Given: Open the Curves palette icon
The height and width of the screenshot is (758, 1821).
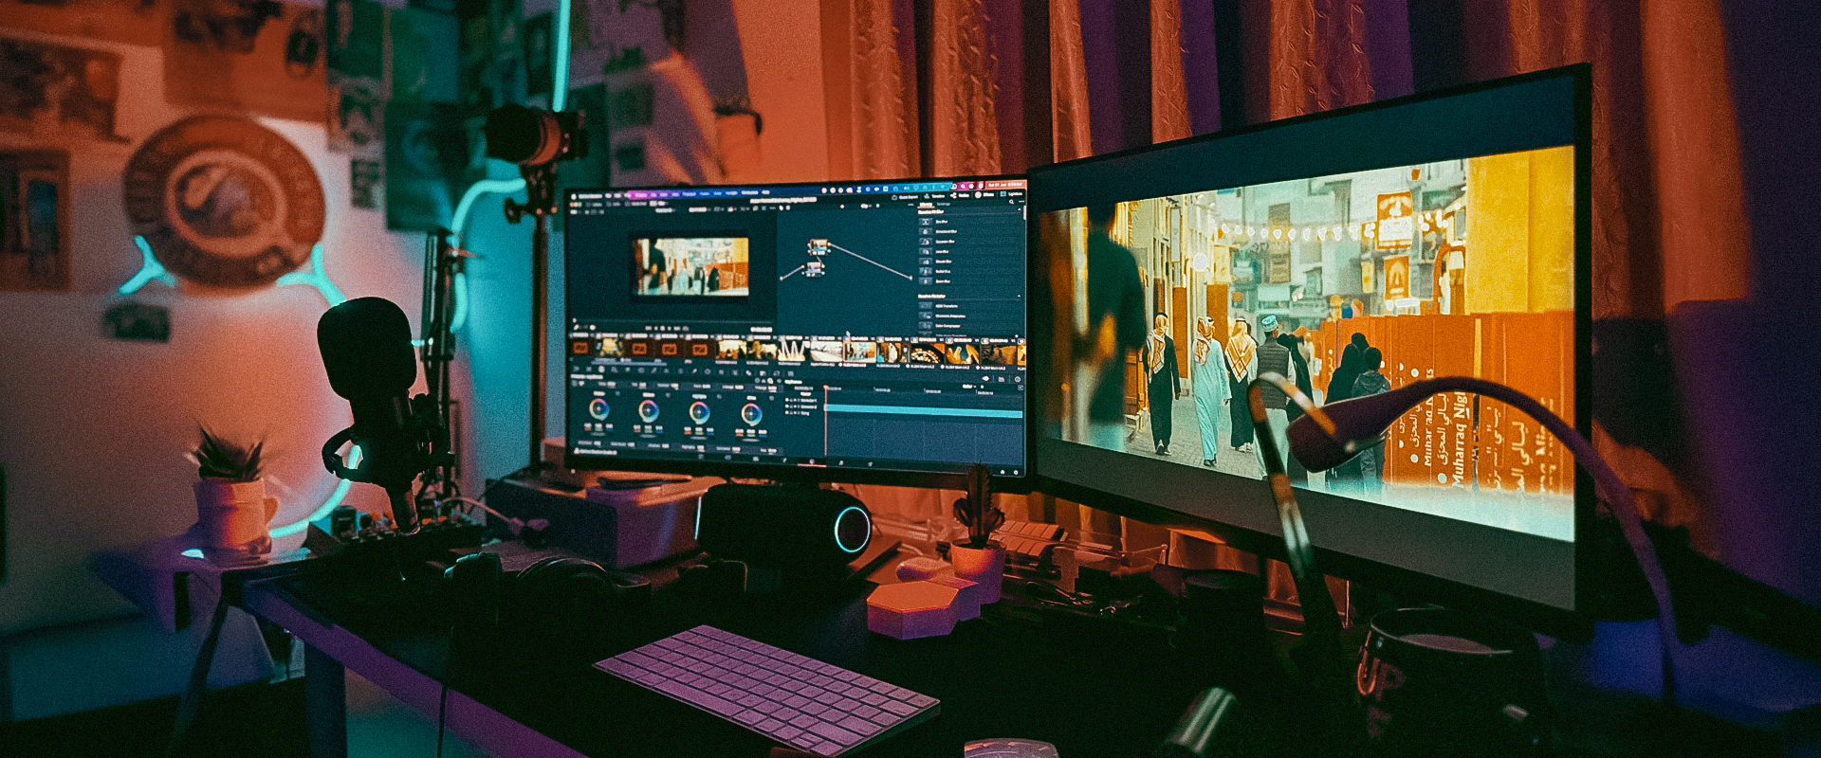Looking at the screenshot, I should (x=654, y=370).
